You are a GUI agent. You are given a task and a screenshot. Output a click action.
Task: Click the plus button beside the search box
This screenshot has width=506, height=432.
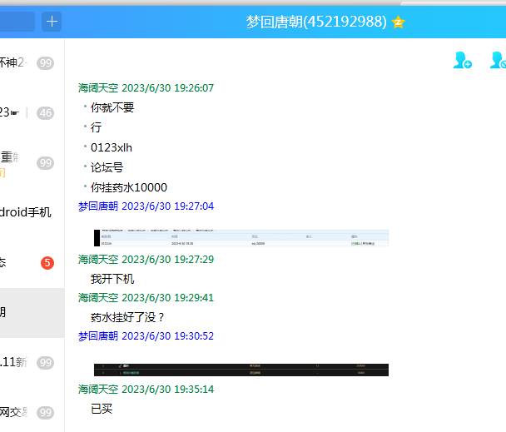pyautogui.click(x=52, y=22)
